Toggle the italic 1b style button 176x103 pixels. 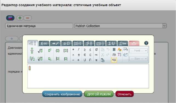[x=114, y=55]
